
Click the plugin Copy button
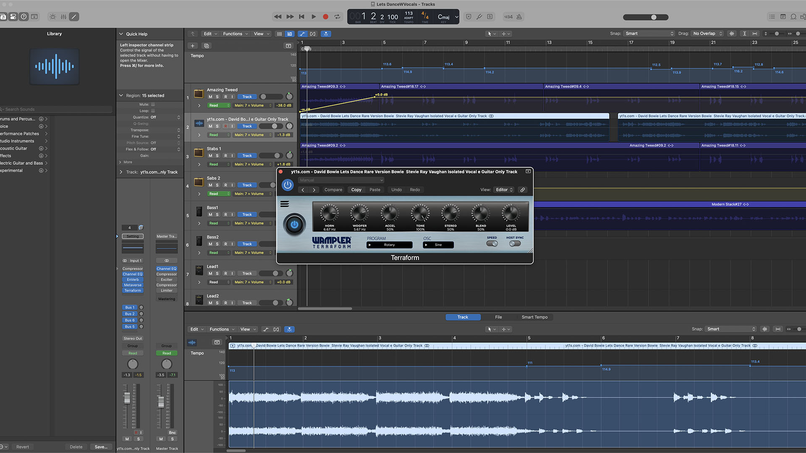coord(356,190)
